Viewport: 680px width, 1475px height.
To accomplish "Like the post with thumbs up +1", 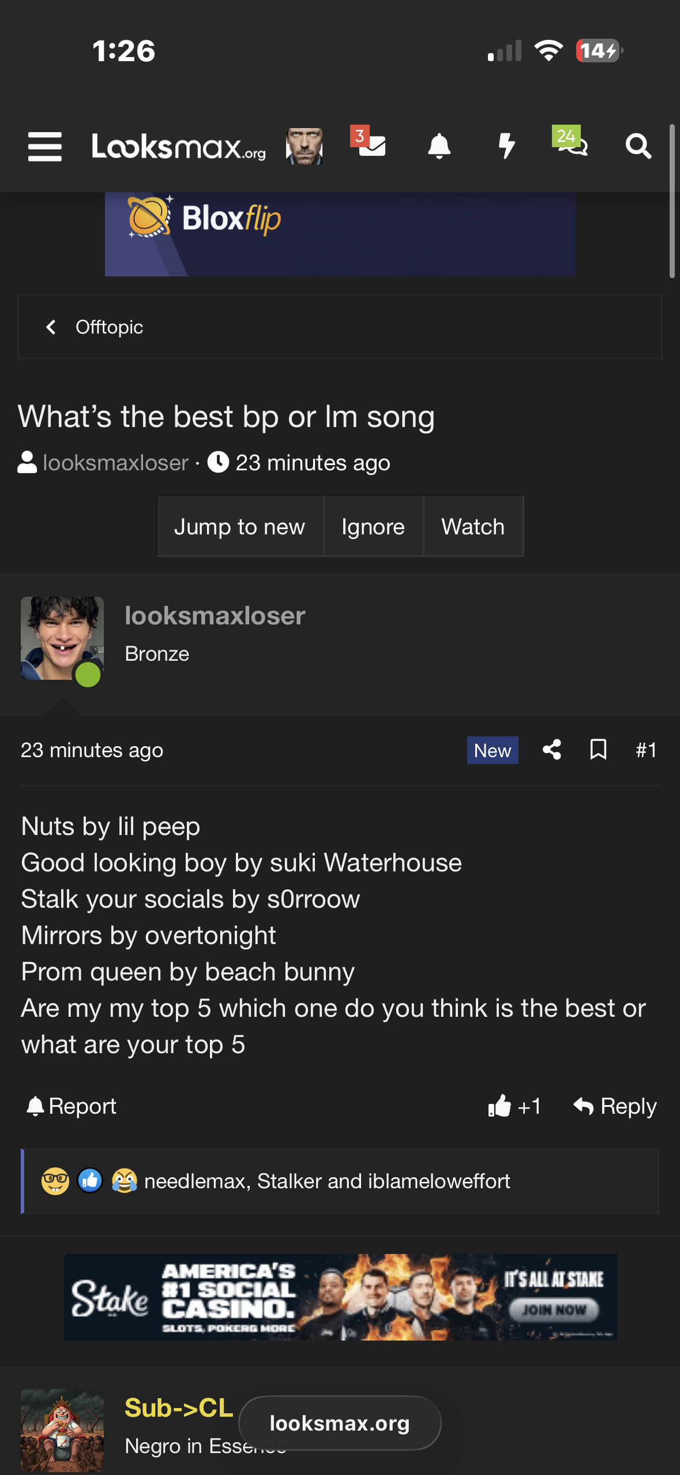I will [x=514, y=1106].
